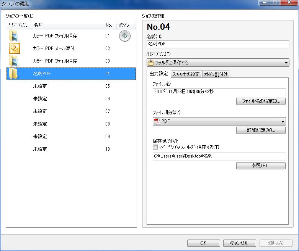Click the キャンセル button
Image resolution: width=299 pixels, height=251 pixels.
click(239, 243)
